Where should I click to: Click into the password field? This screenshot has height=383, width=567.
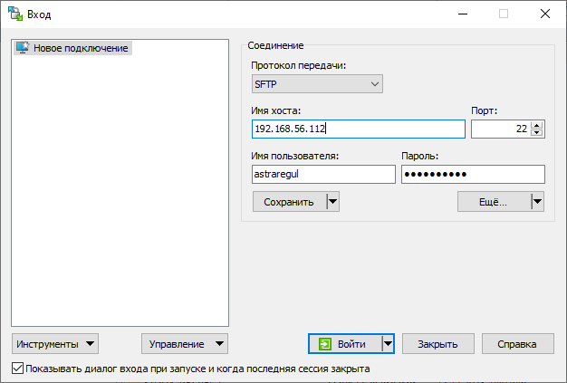point(472,174)
